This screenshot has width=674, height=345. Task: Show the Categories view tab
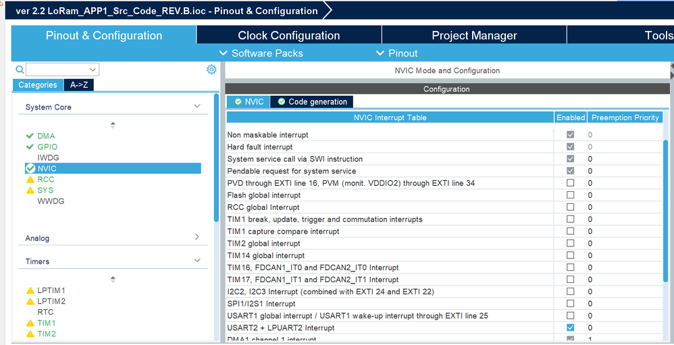coord(38,84)
